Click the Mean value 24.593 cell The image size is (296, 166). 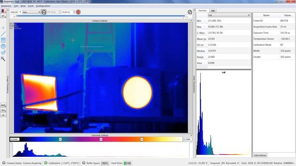coord(229,39)
